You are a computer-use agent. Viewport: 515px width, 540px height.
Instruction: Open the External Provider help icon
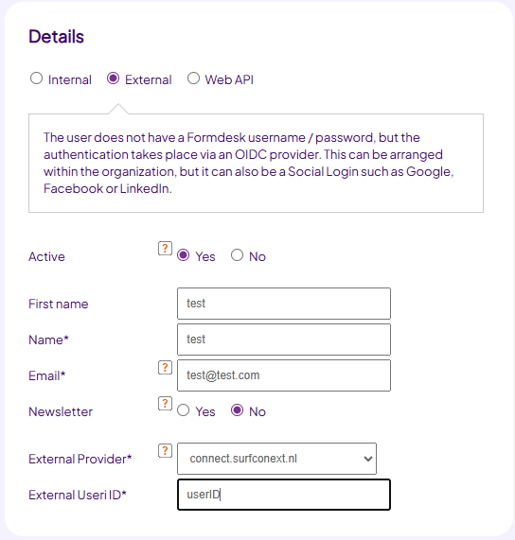(165, 451)
